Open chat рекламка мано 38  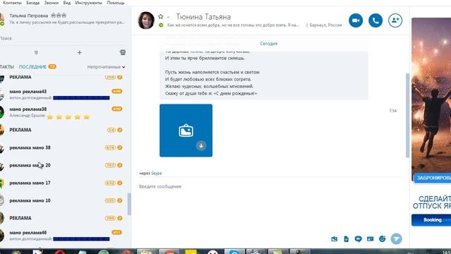click(65, 147)
